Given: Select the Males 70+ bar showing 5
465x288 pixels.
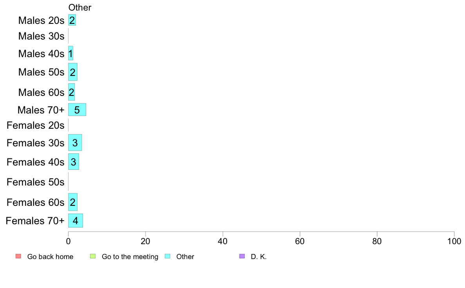Looking at the screenshot, I should (77, 110).
